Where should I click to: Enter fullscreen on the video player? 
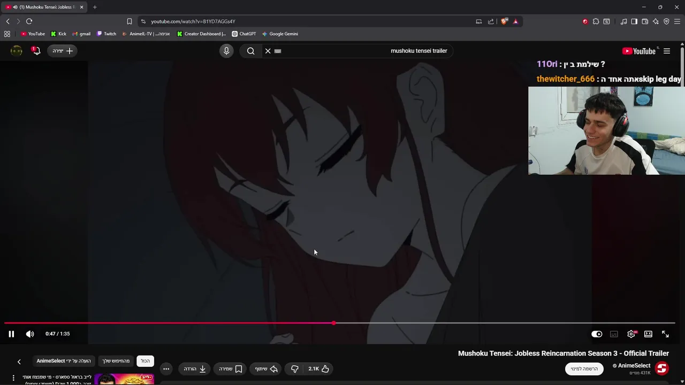[665, 334]
